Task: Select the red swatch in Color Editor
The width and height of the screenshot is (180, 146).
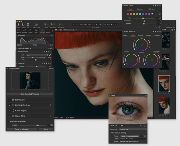Action: tap(128, 14)
